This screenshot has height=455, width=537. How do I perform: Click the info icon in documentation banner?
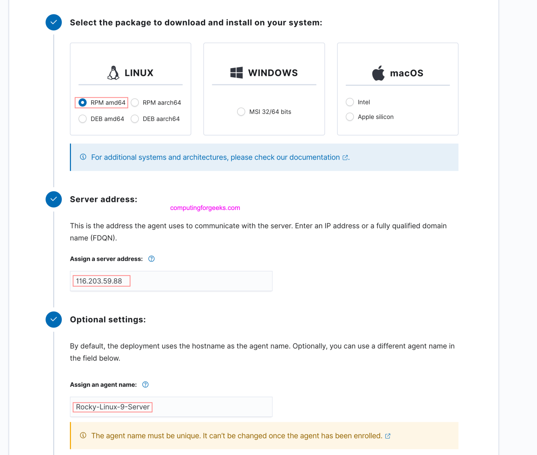click(83, 157)
